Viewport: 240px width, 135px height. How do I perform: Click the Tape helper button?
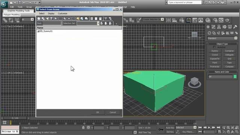(229, 63)
